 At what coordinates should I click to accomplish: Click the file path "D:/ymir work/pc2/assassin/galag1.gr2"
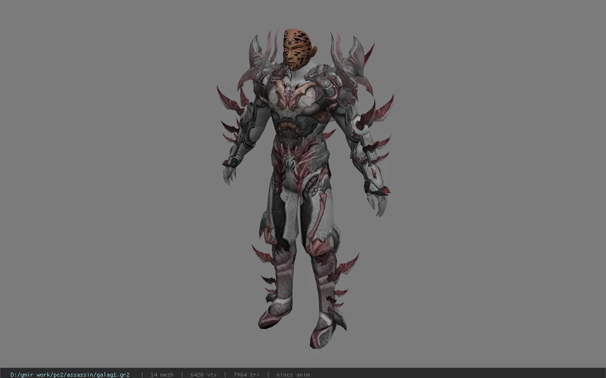[x=70, y=375]
